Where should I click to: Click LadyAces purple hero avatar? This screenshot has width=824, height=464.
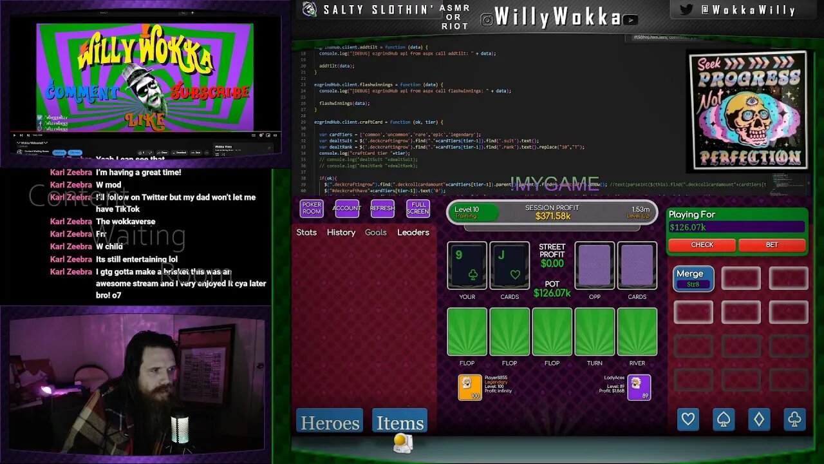click(x=639, y=387)
